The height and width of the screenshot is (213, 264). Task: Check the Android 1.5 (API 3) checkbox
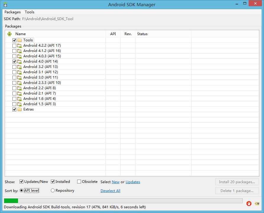coord(14,104)
